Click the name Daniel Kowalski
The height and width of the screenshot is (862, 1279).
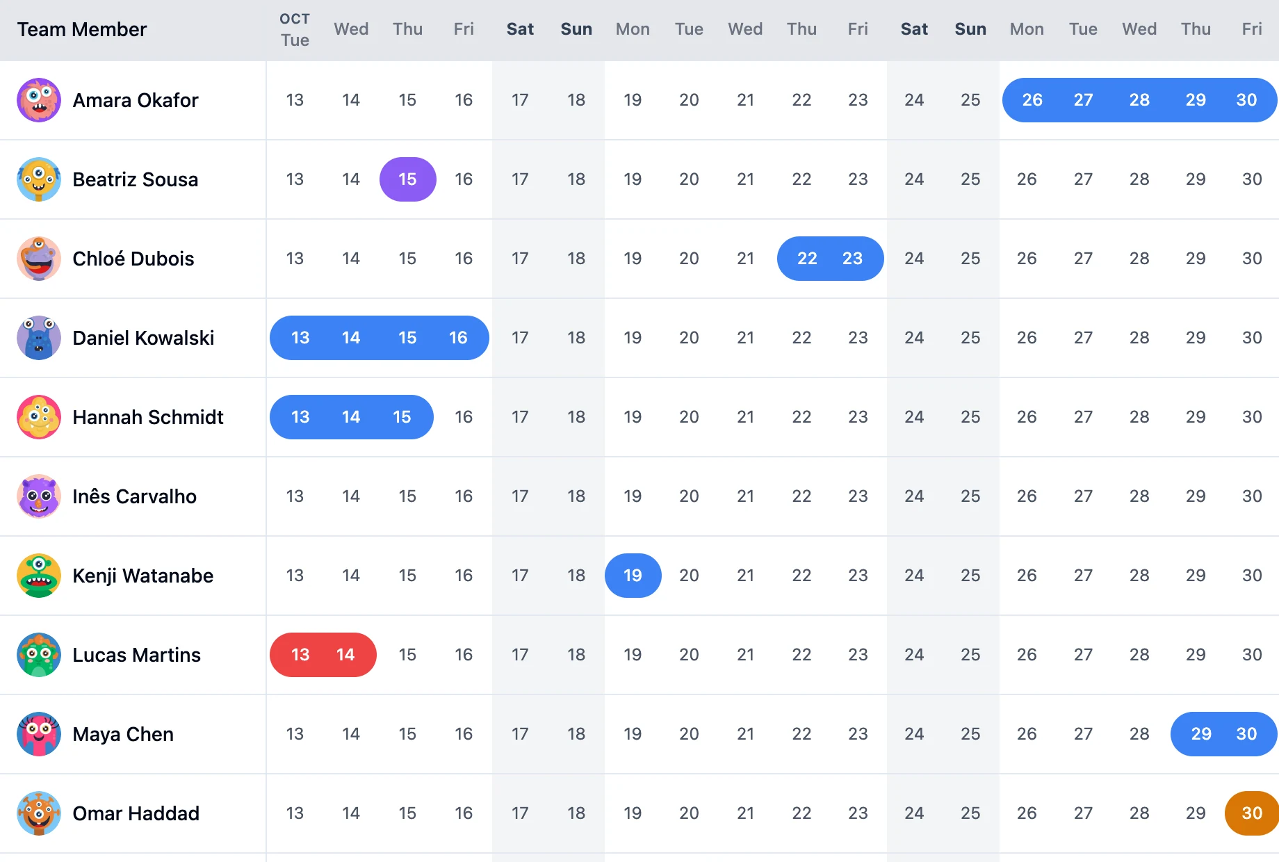click(144, 338)
